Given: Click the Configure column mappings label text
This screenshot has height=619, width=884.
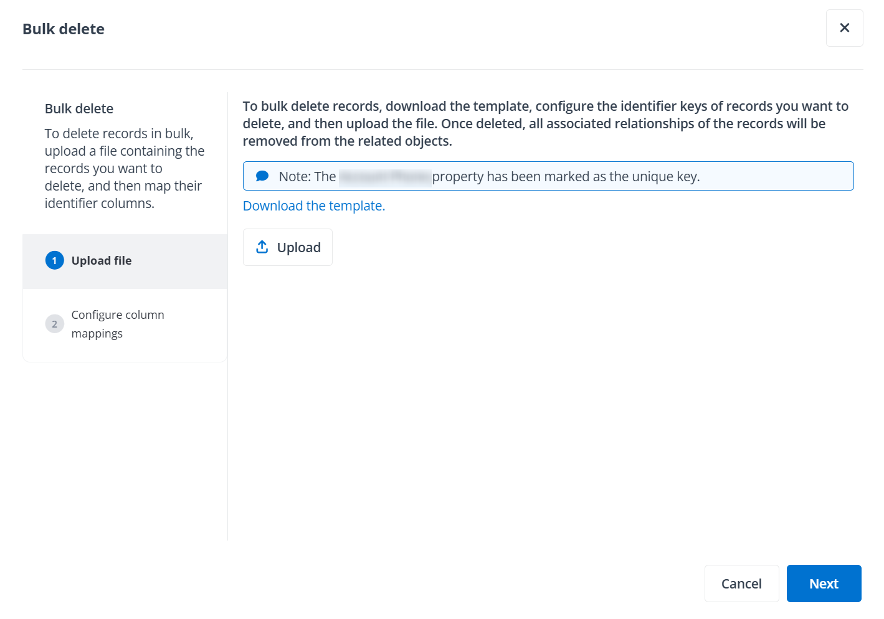Looking at the screenshot, I should click(118, 324).
